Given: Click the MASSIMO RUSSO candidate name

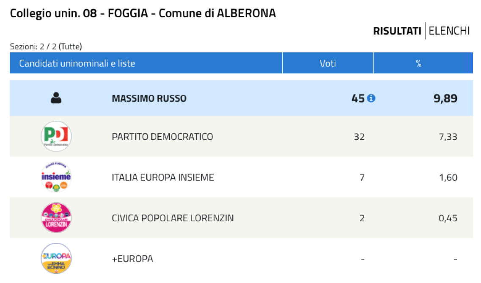Looking at the screenshot, I should pos(149,98).
